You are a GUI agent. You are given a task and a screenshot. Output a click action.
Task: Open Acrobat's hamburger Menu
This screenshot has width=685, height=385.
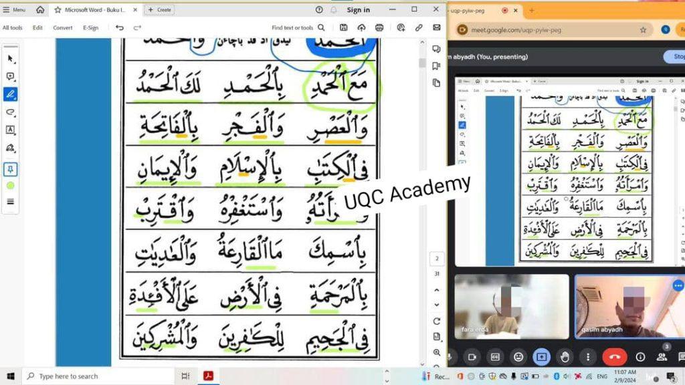(14, 9)
